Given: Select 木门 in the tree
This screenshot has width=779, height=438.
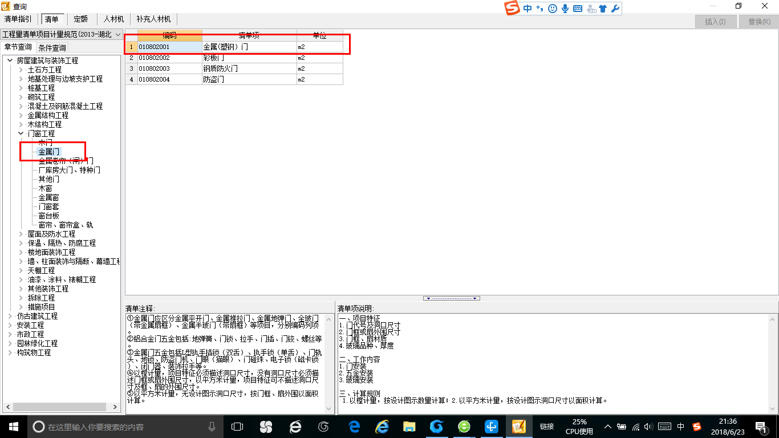Looking at the screenshot, I should (46, 143).
